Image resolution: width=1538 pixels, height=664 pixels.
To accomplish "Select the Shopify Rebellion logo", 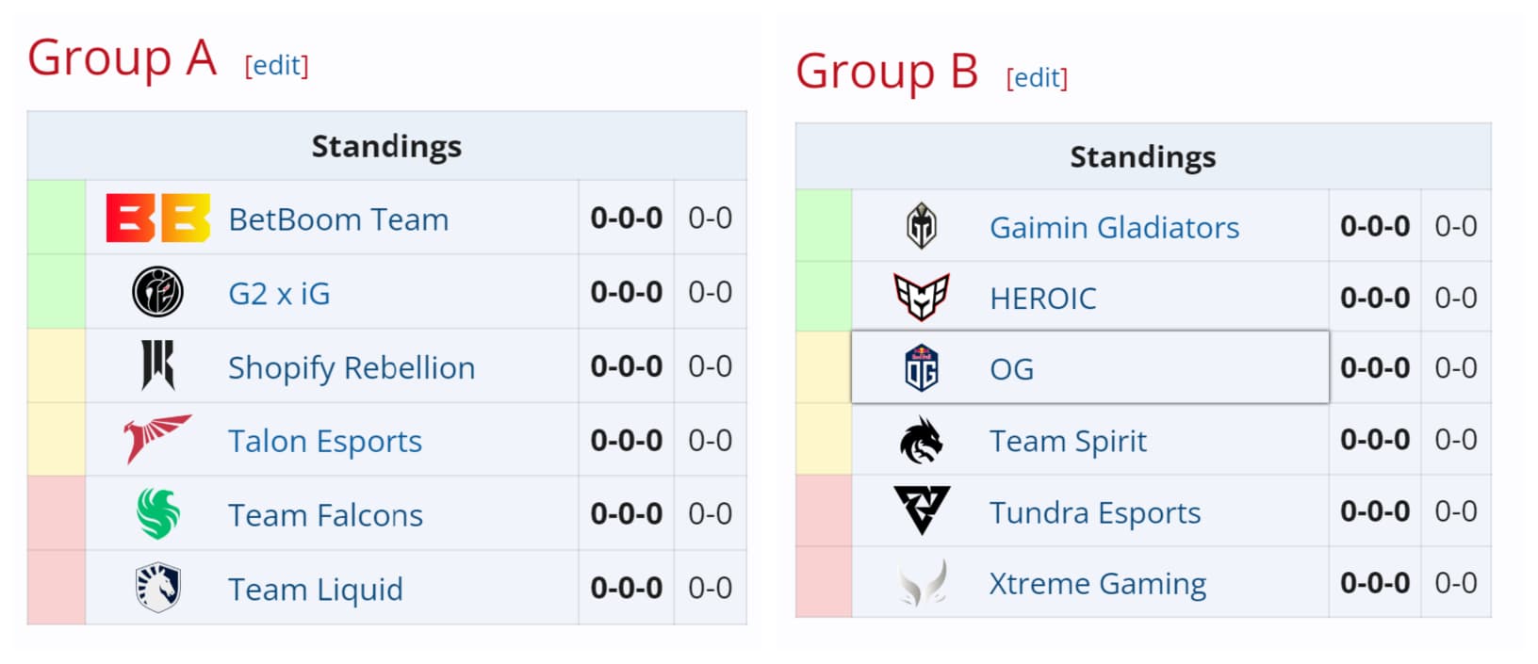I will (155, 365).
